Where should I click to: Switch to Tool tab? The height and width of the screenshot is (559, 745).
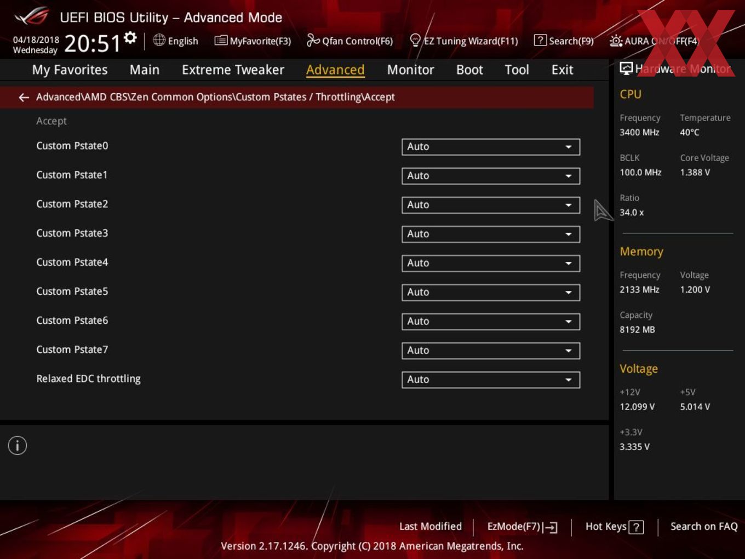(x=517, y=70)
